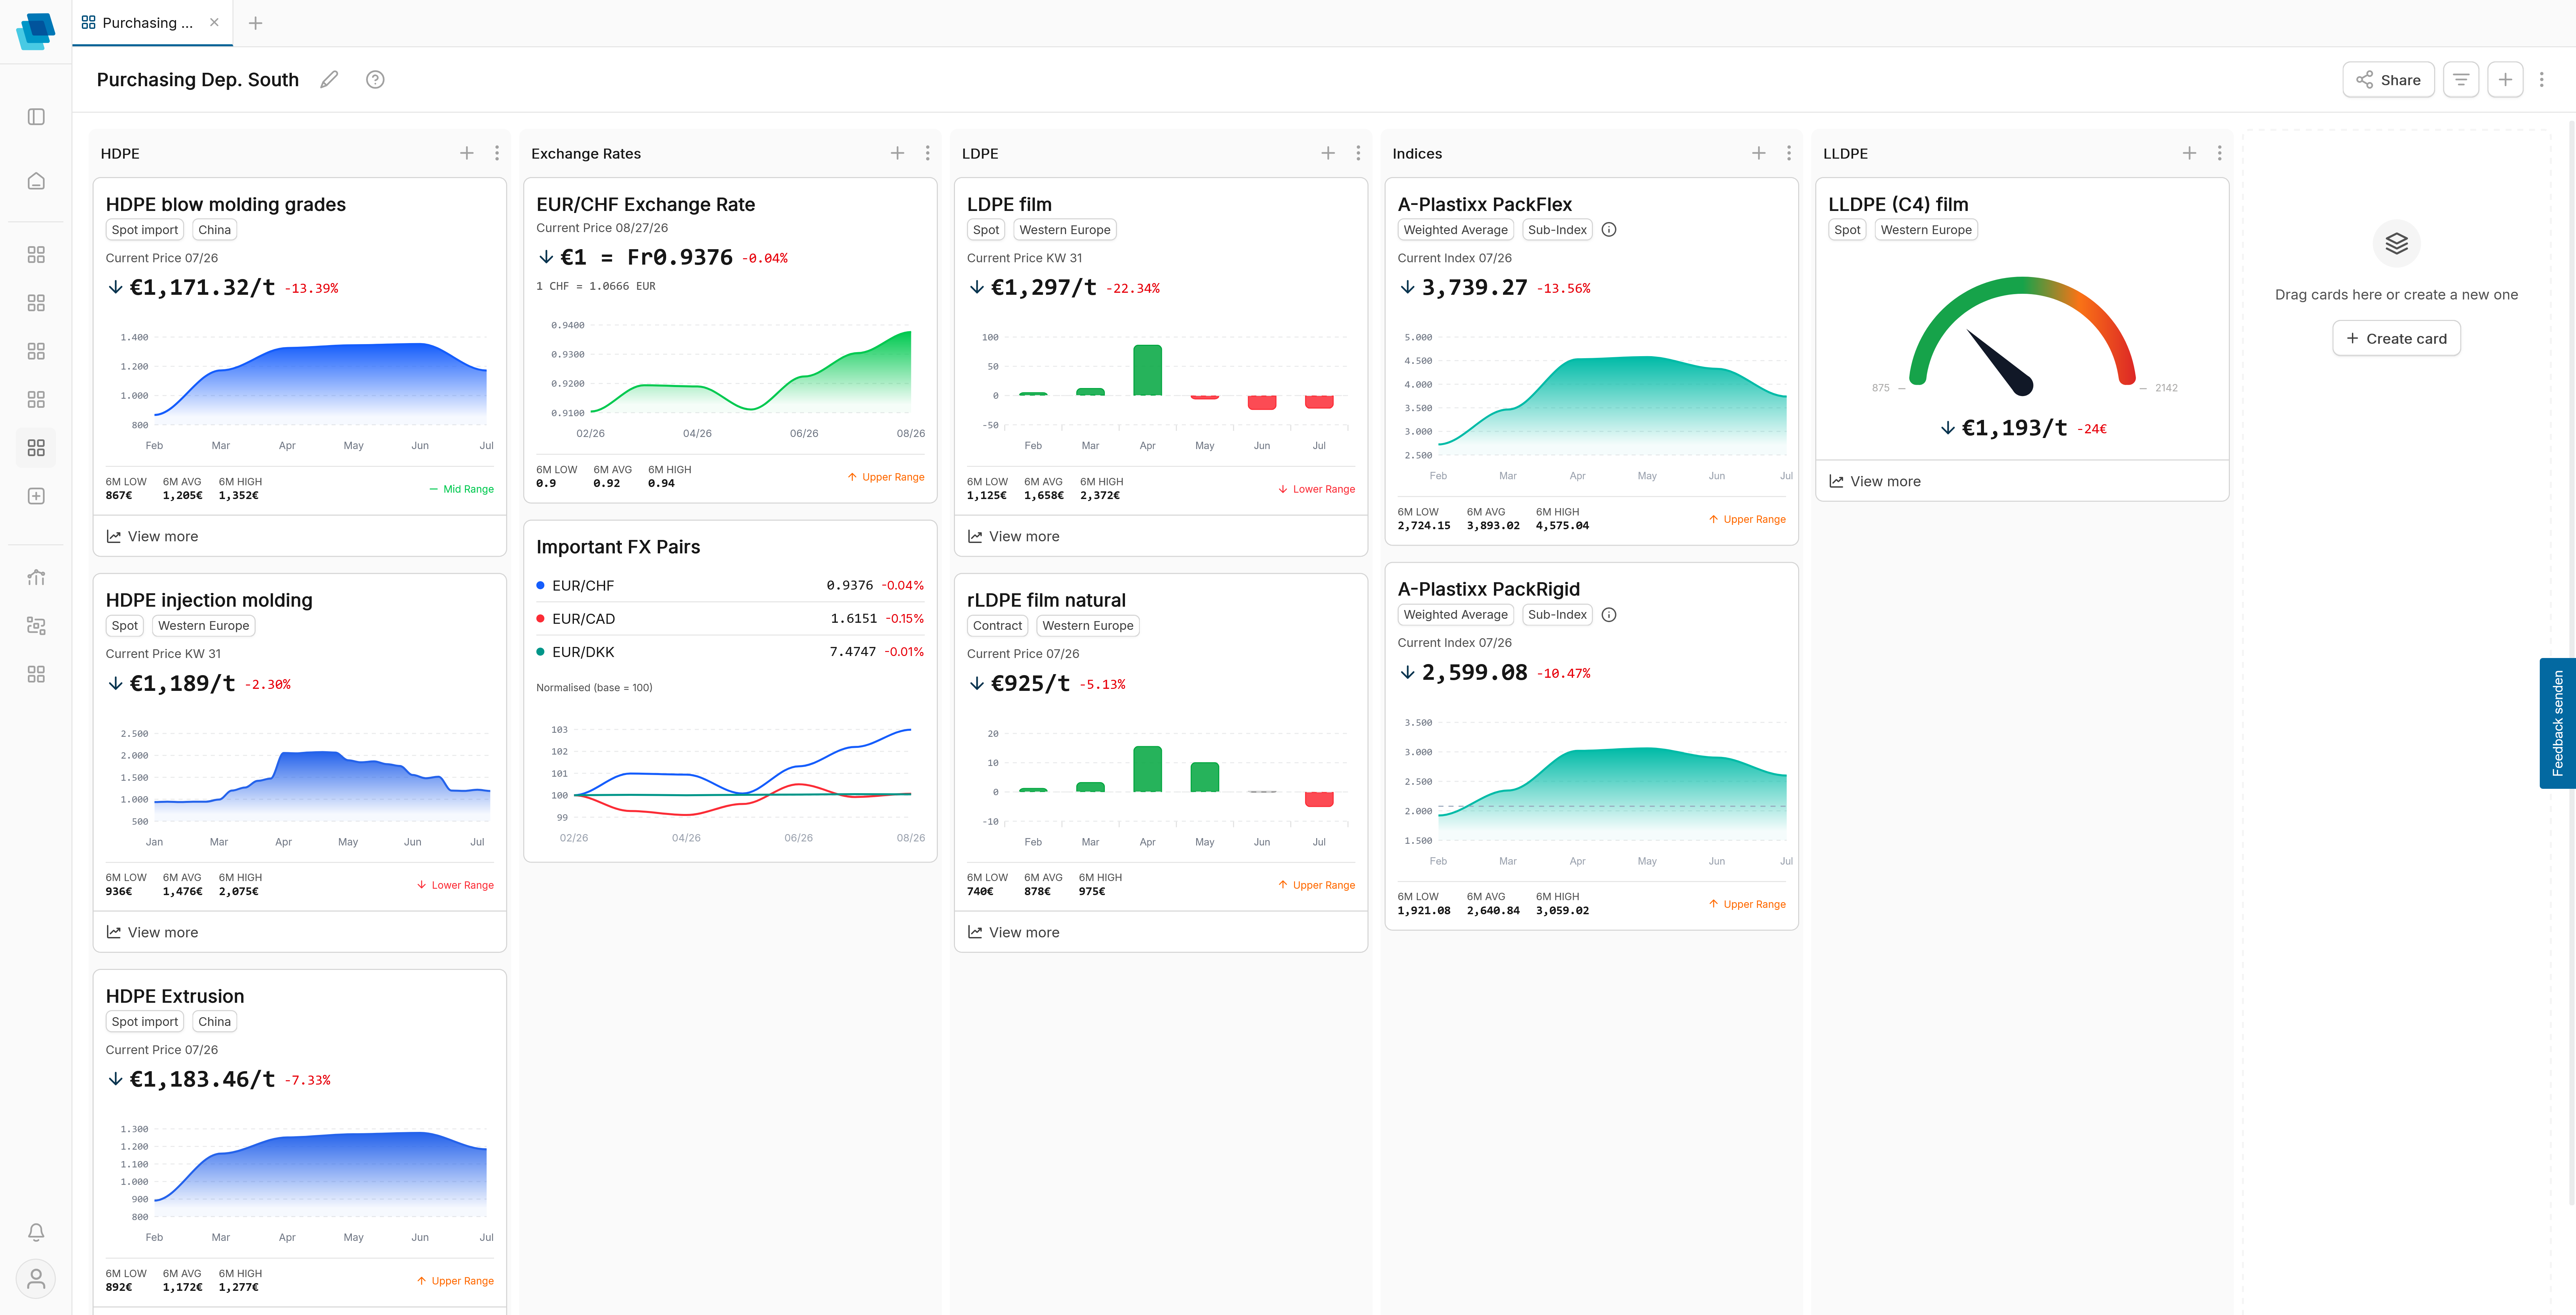2576x1315 pixels.
Task: Add a card to the HDPE column
Action: [467, 153]
